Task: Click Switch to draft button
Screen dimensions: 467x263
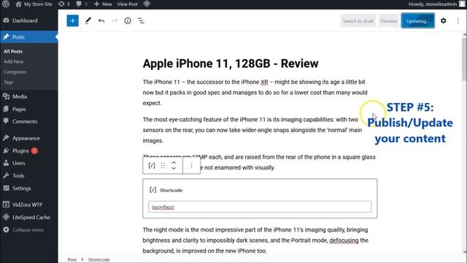Action: coord(358,21)
